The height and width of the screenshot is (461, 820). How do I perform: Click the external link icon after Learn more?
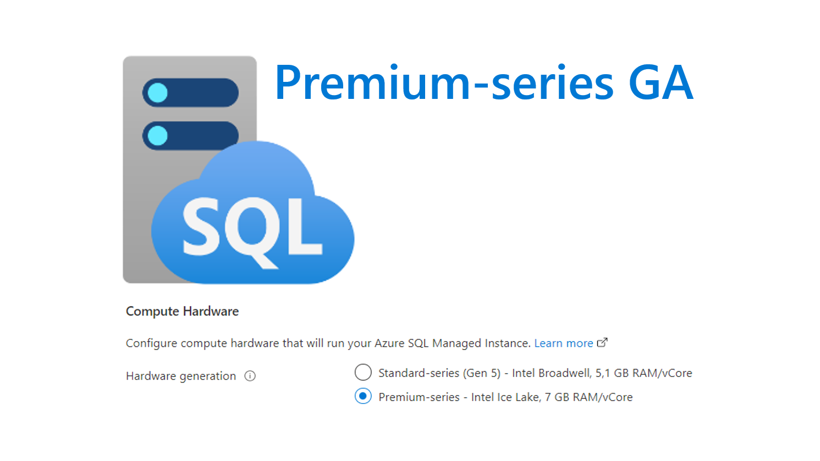pyautogui.click(x=602, y=342)
